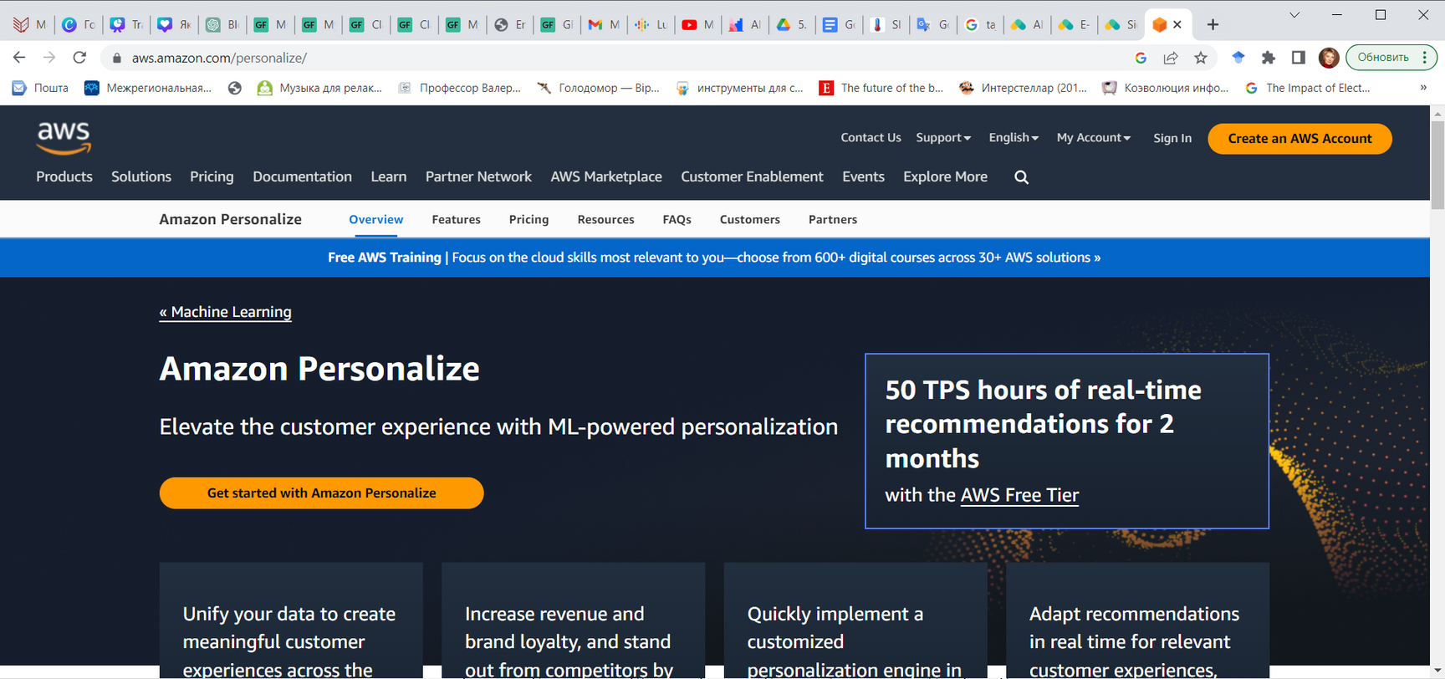
Task: Open a new browser tab with plus
Action: [x=1213, y=25]
